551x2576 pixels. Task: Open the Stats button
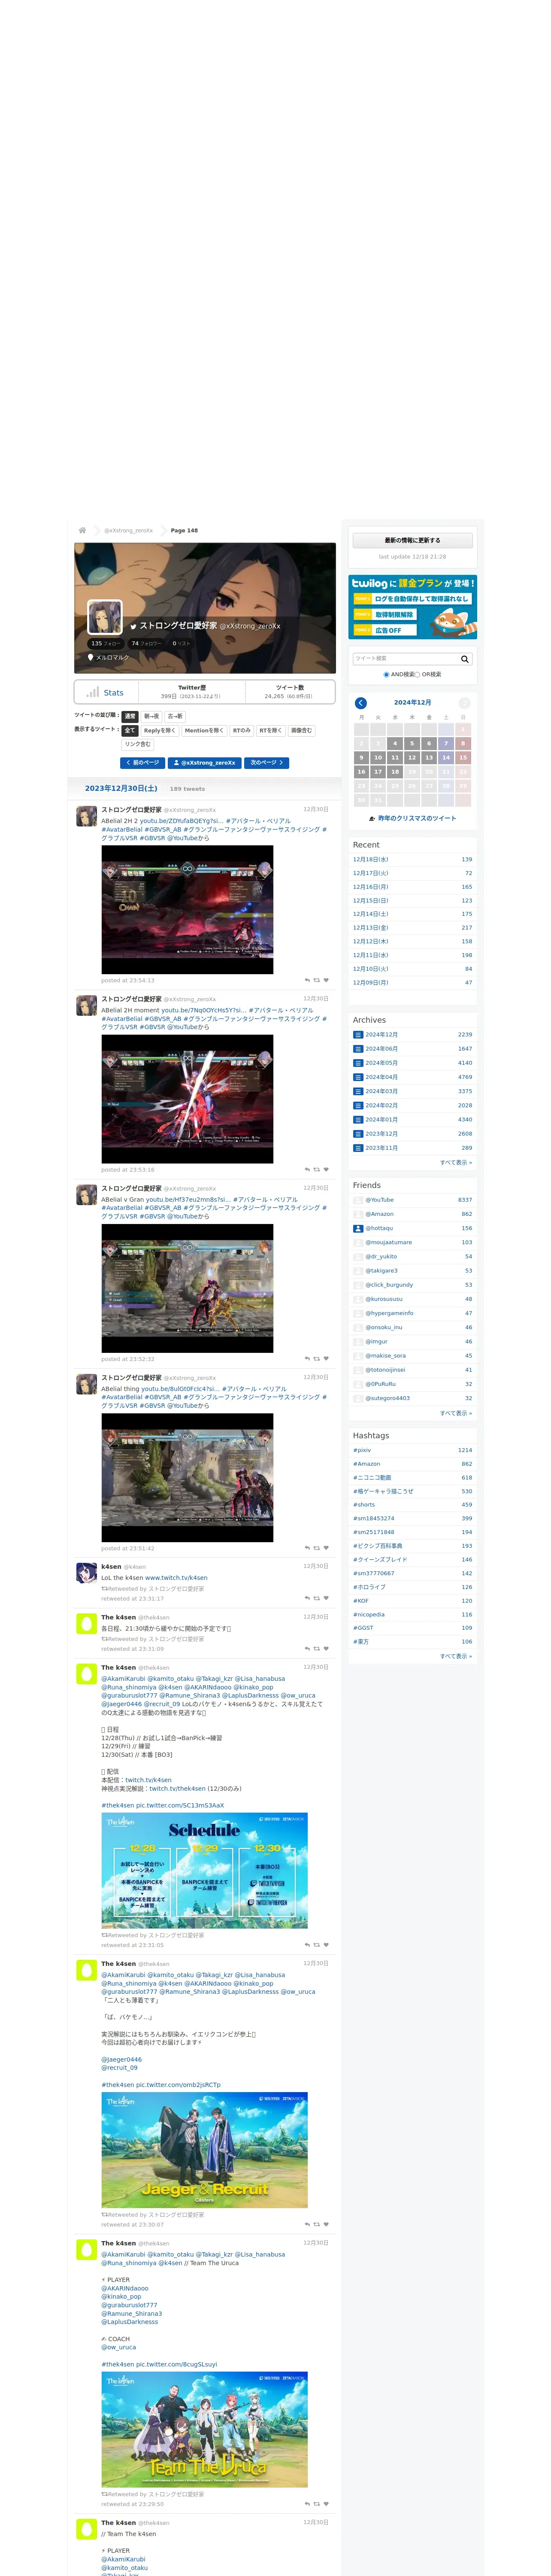(x=106, y=692)
